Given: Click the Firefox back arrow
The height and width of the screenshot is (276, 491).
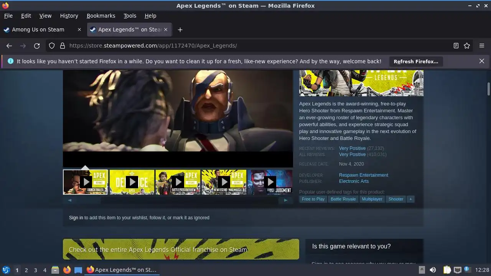Looking at the screenshot, I should click(x=9, y=46).
